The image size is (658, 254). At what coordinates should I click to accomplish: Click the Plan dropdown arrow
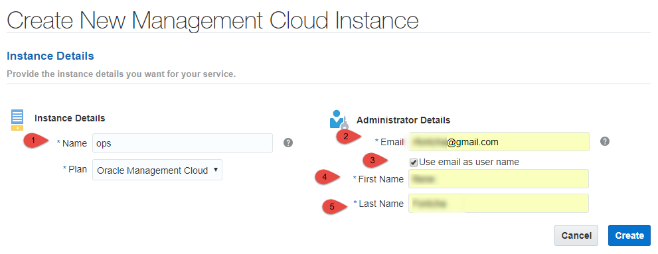click(x=215, y=170)
